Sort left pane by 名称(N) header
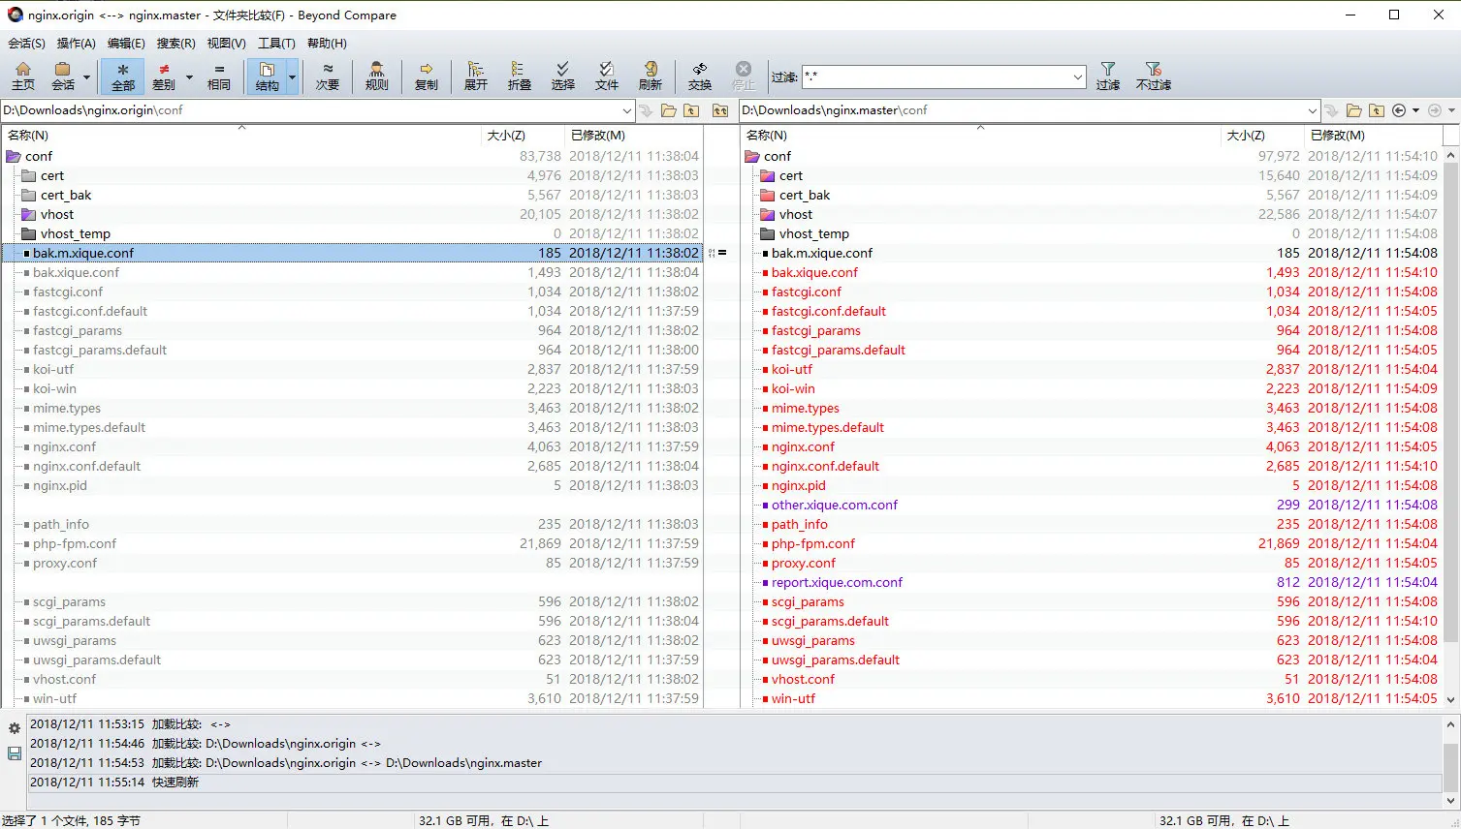1461x829 pixels. [241, 136]
